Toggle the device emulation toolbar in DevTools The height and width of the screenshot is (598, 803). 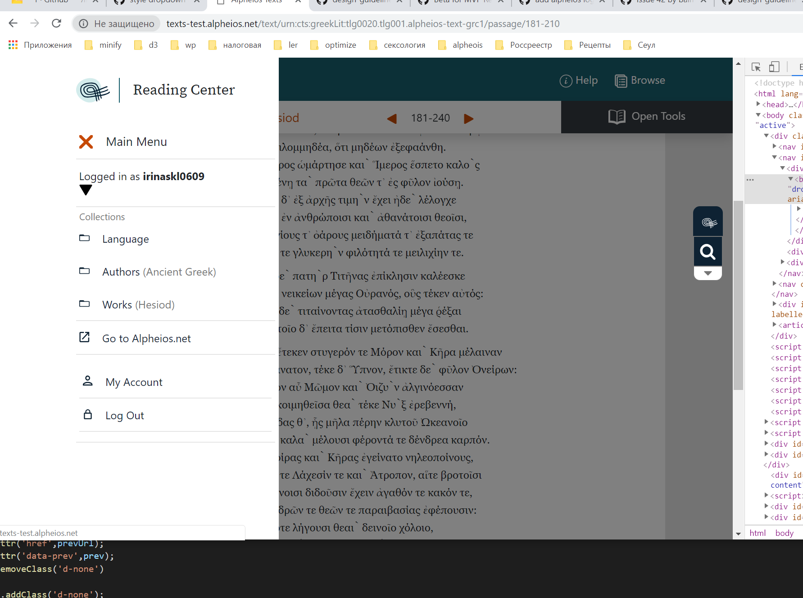click(x=774, y=67)
